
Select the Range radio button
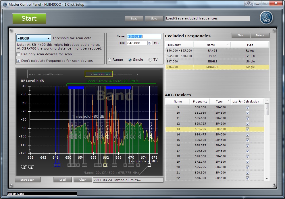pos(109,60)
